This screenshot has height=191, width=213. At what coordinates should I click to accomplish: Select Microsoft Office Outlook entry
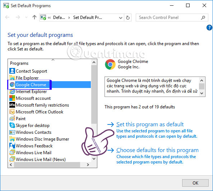pyautogui.click(x=40, y=112)
